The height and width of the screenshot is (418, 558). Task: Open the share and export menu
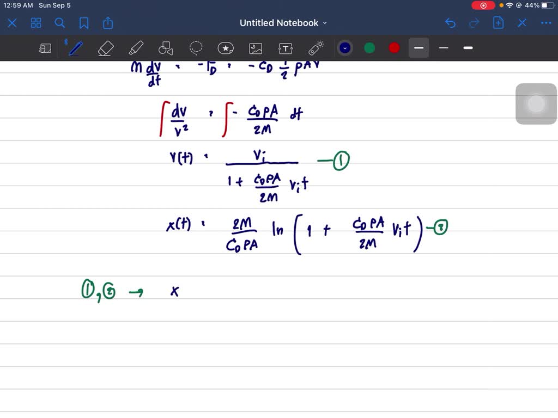[x=108, y=23]
